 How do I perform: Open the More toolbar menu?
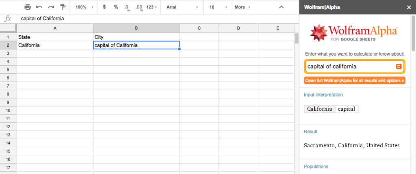pyautogui.click(x=243, y=7)
